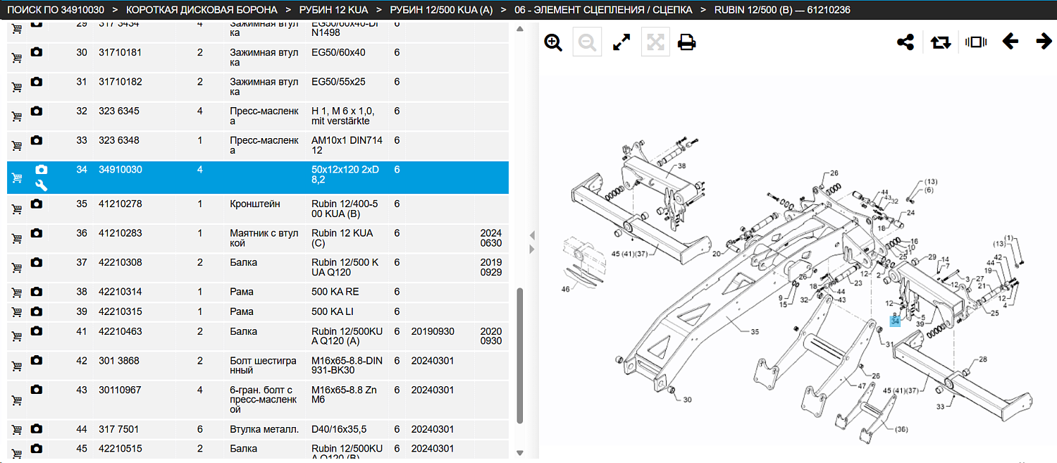This screenshot has height=463, width=1057.
Task: Click the rotate/refresh arrows icon
Action: coord(941,42)
